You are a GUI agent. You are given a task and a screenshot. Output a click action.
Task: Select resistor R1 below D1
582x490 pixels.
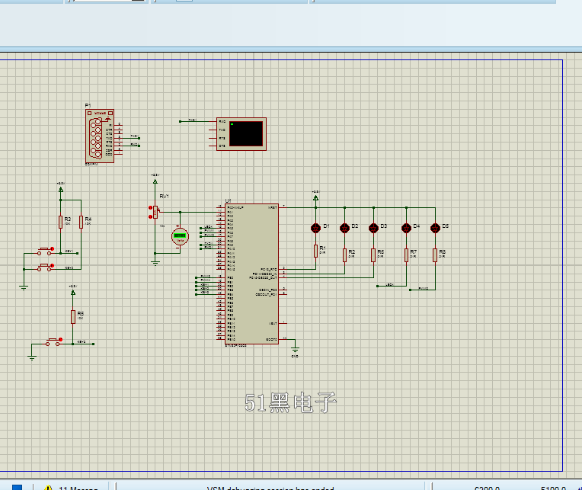[316, 251]
